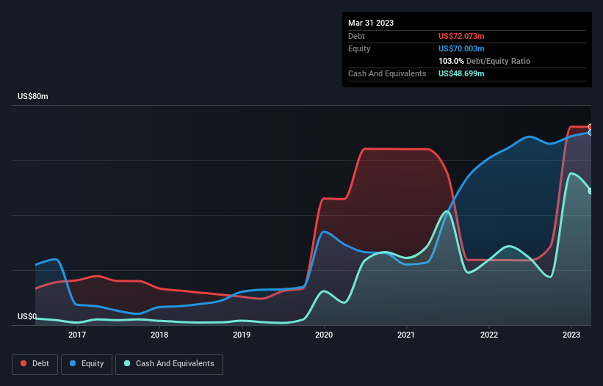The image size is (603, 386).
Task: Click the 2019 x-axis label
Action: [x=242, y=335]
